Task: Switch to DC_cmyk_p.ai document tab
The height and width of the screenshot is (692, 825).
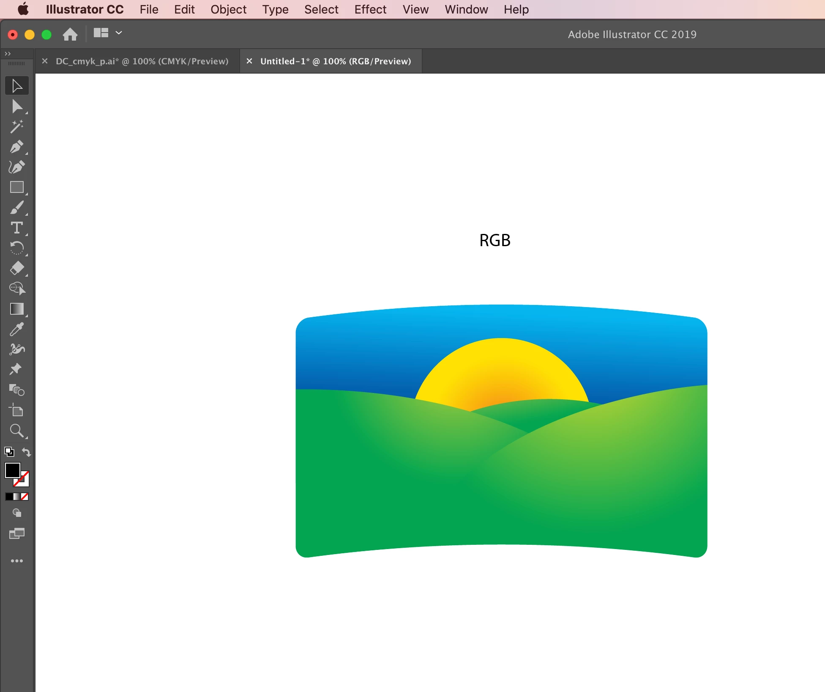Action: point(142,61)
